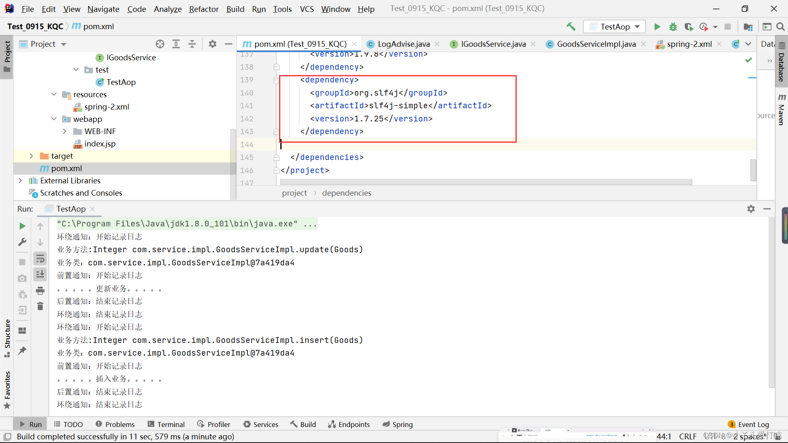
Task: Switch to GoodsServiceImpl.java editor tab
Action: [596, 44]
